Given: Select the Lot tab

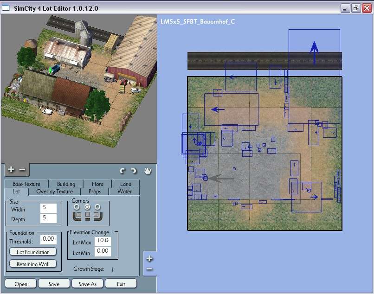Looking at the screenshot, I should click(16, 192).
